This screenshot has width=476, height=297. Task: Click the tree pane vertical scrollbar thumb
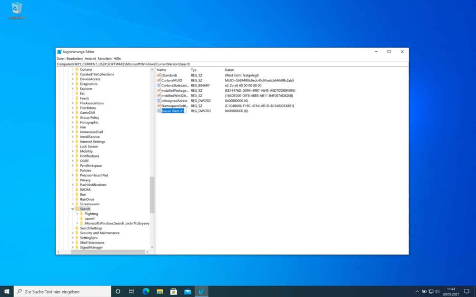(x=152, y=195)
